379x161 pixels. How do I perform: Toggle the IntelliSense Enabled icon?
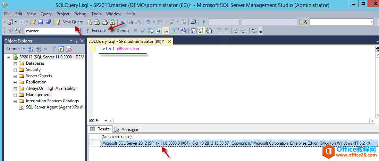[x=166, y=31]
